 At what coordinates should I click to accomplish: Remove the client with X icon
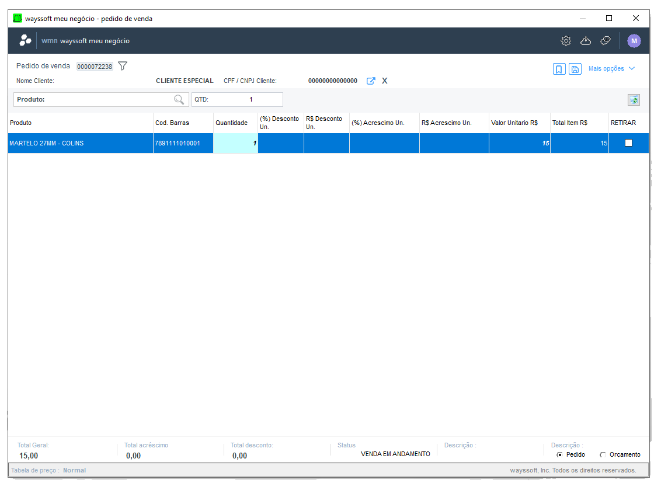pyautogui.click(x=384, y=81)
